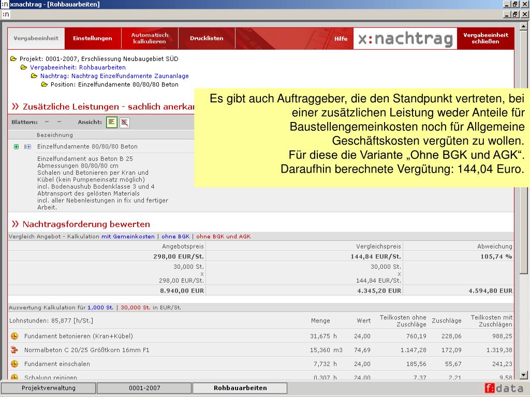Image resolution: width=530 pixels, height=397 pixels.
Task: Select the detailed text view icon
Action: coord(112,122)
